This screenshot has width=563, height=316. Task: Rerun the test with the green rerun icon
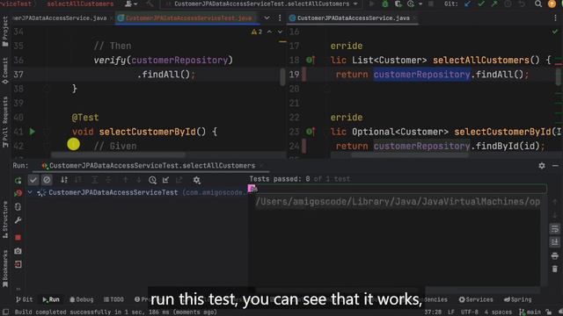tap(18, 180)
